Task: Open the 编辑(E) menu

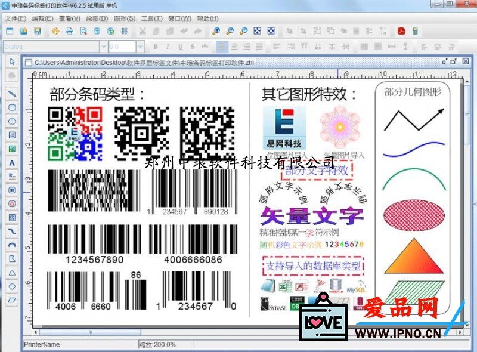Action: click(42, 18)
